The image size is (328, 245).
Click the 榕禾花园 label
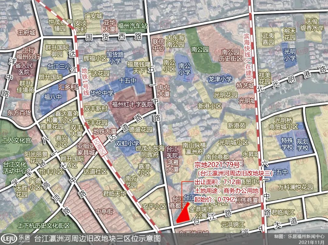(290, 35)
